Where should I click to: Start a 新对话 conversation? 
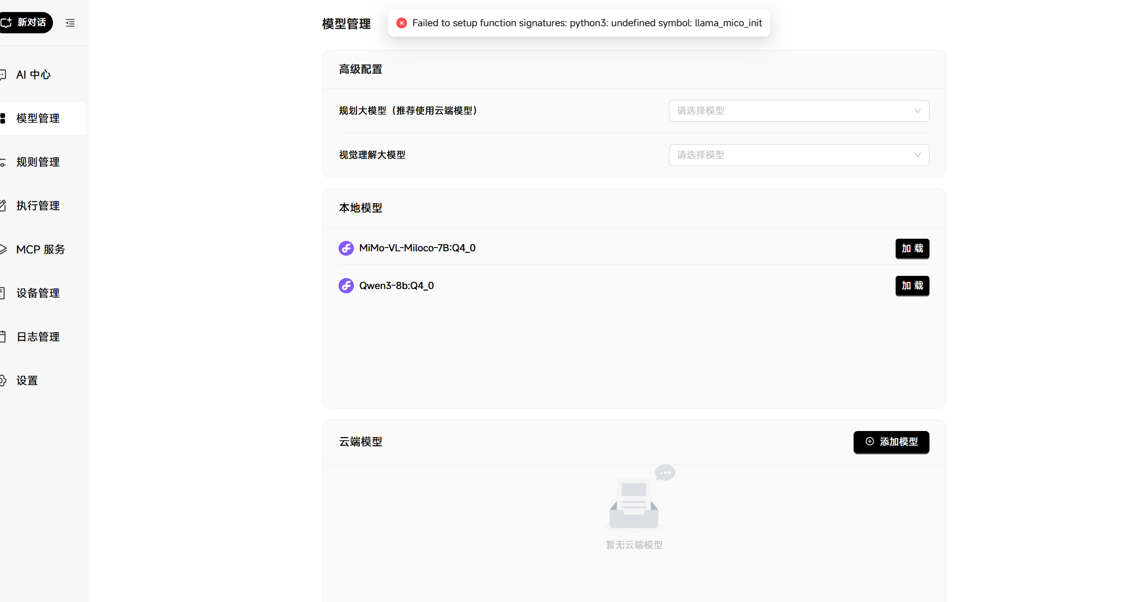pyautogui.click(x=27, y=22)
